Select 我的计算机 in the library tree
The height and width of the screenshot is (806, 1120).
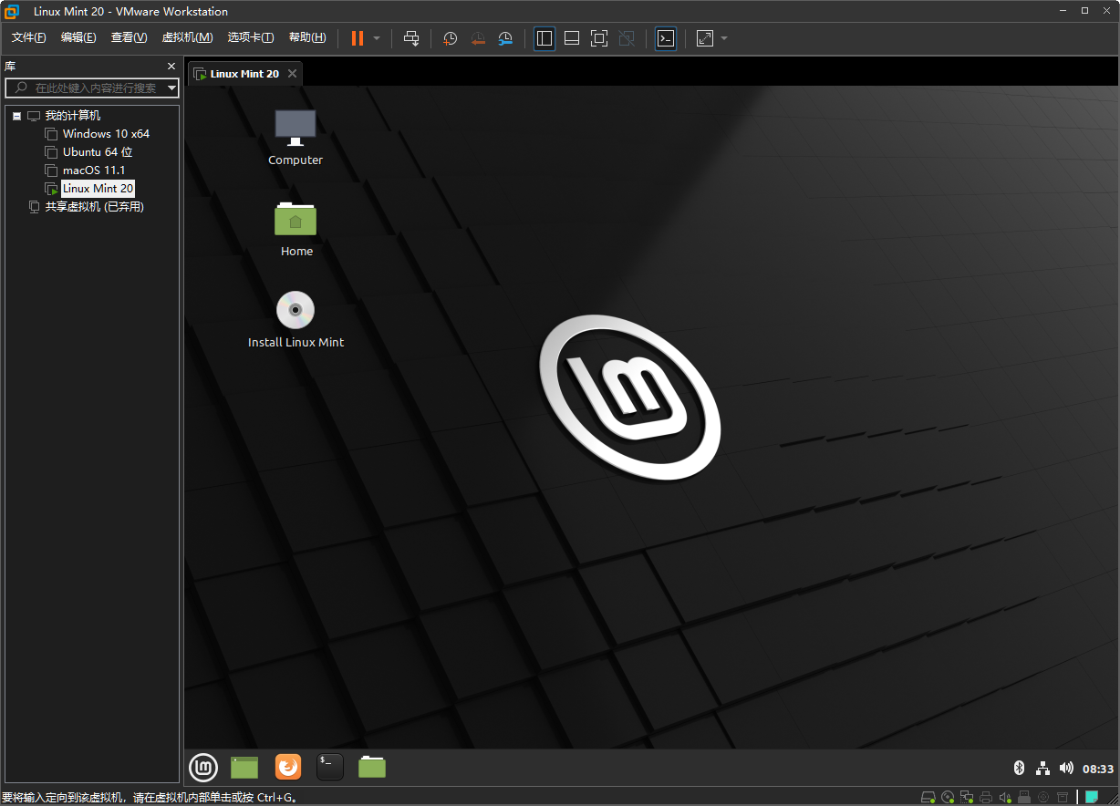73,116
